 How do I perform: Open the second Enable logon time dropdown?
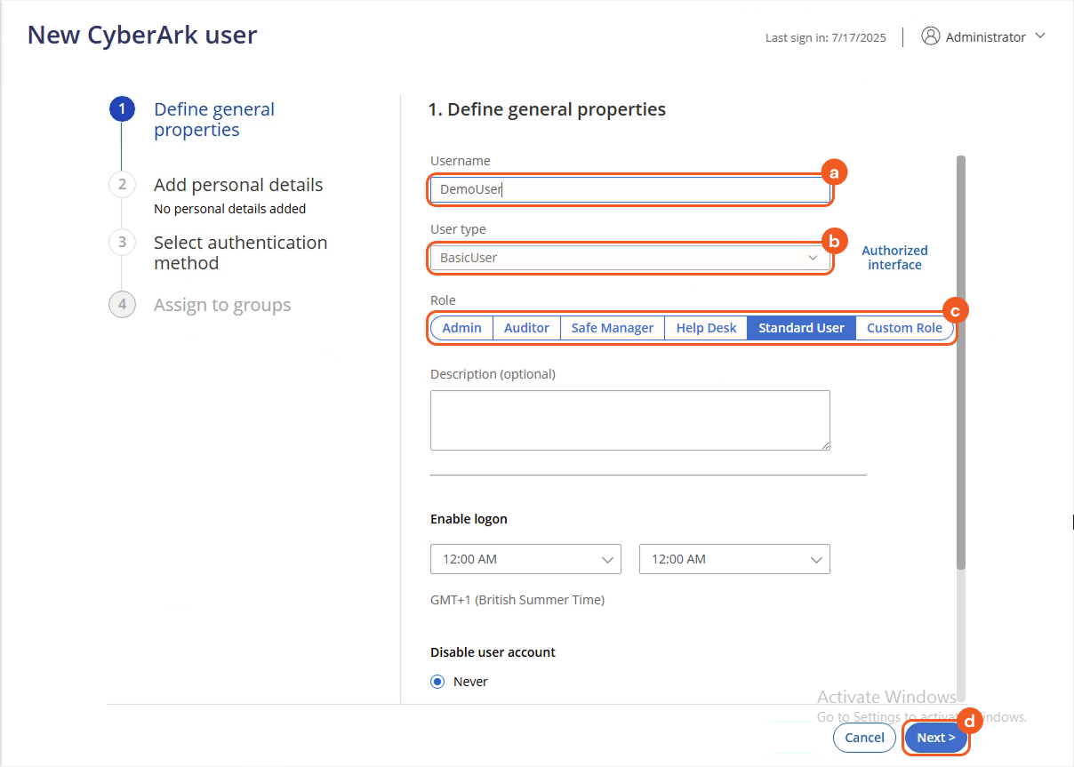734,559
